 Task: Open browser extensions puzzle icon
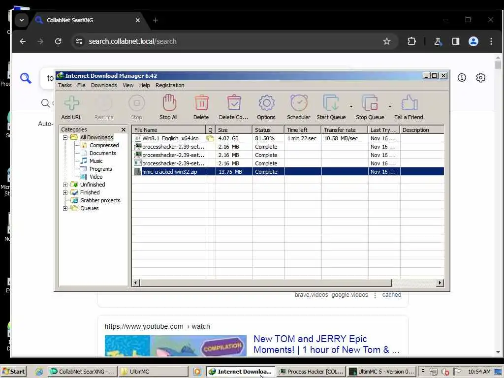coord(411,41)
